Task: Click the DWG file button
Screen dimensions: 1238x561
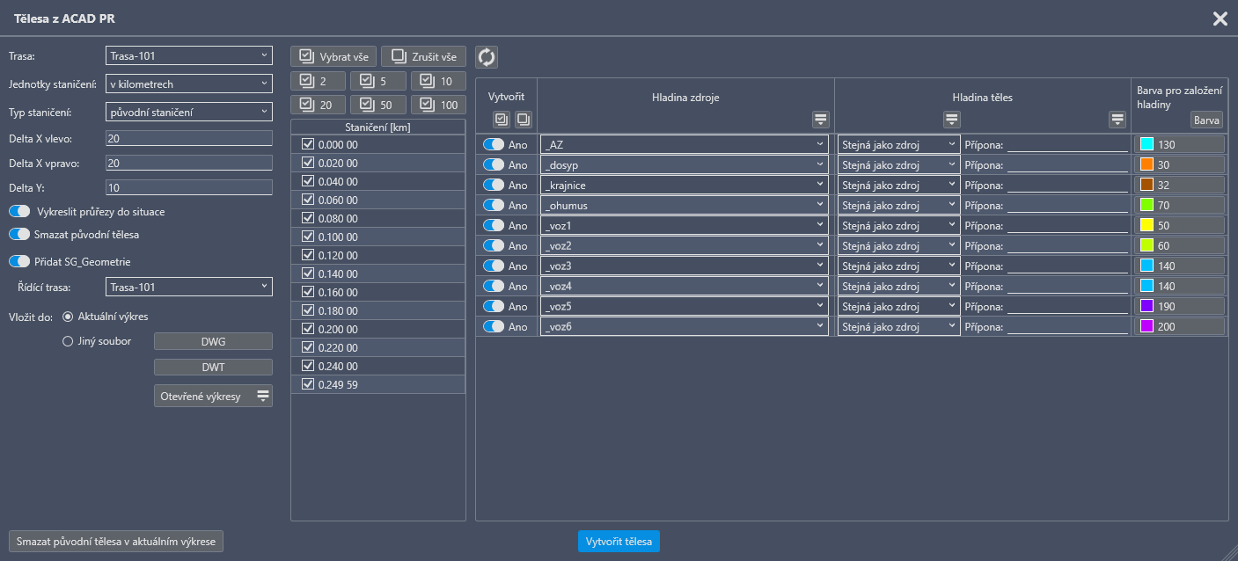Action: pos(213,341)
